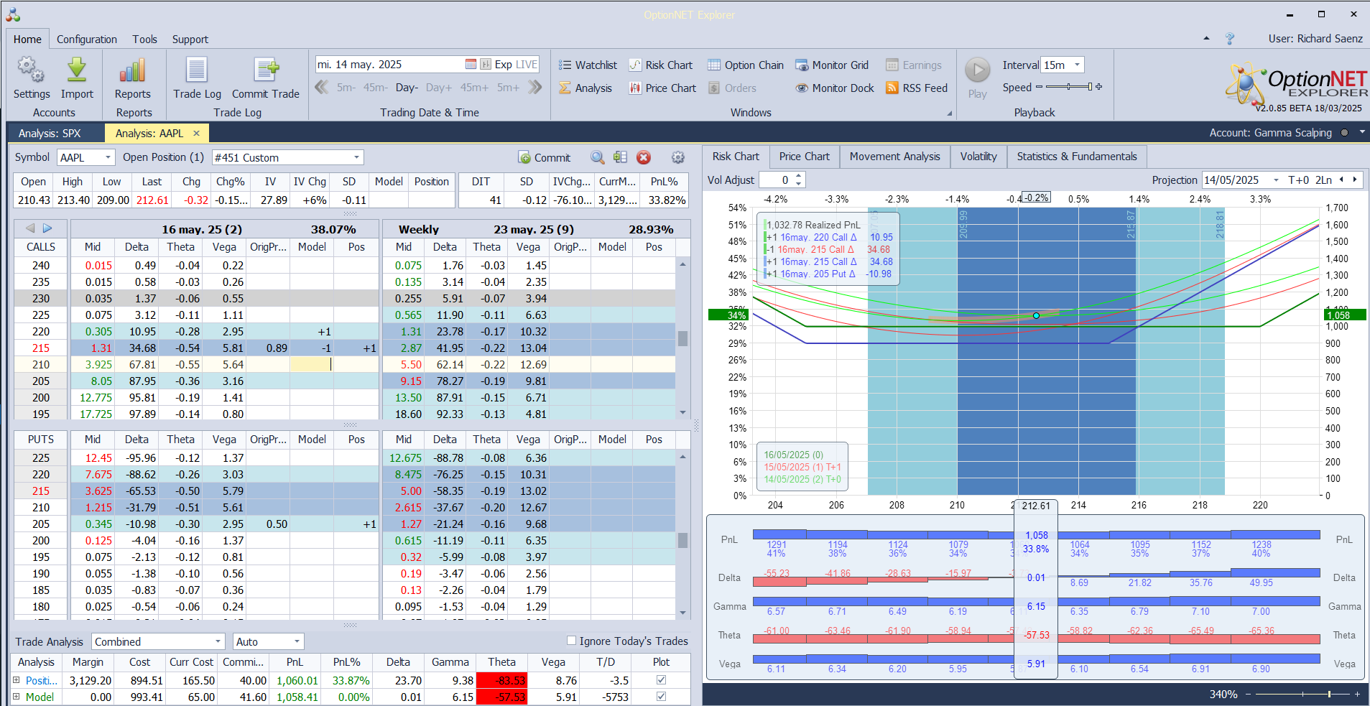Step forward one day with Day+
This screenshot has width=1370, height=706.
439,88
